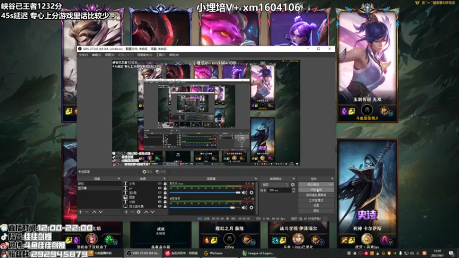Click the add source plus icon
The height and width of the screenshot is (258, 459).
(x=126, y=212)
